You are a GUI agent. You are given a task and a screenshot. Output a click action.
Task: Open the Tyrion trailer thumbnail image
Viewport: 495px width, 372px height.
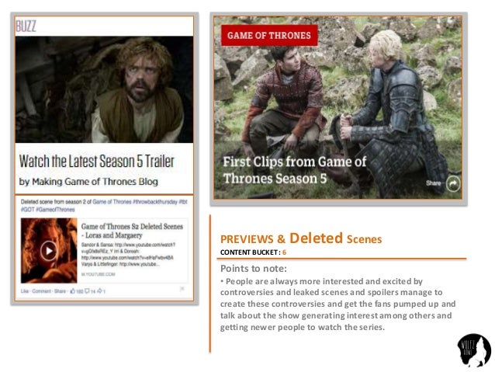click(x=104, y=89)
